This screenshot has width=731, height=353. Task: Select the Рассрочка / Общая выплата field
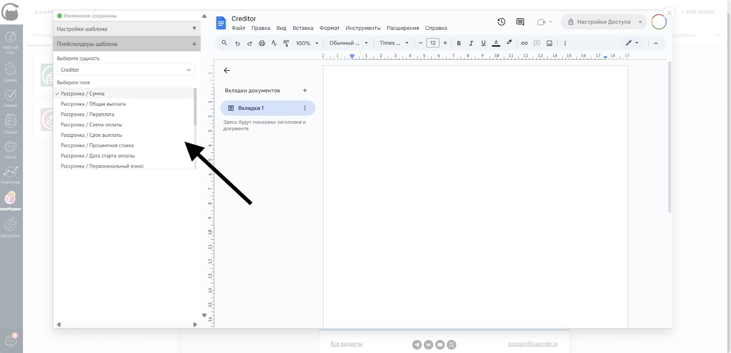point(124,104)
